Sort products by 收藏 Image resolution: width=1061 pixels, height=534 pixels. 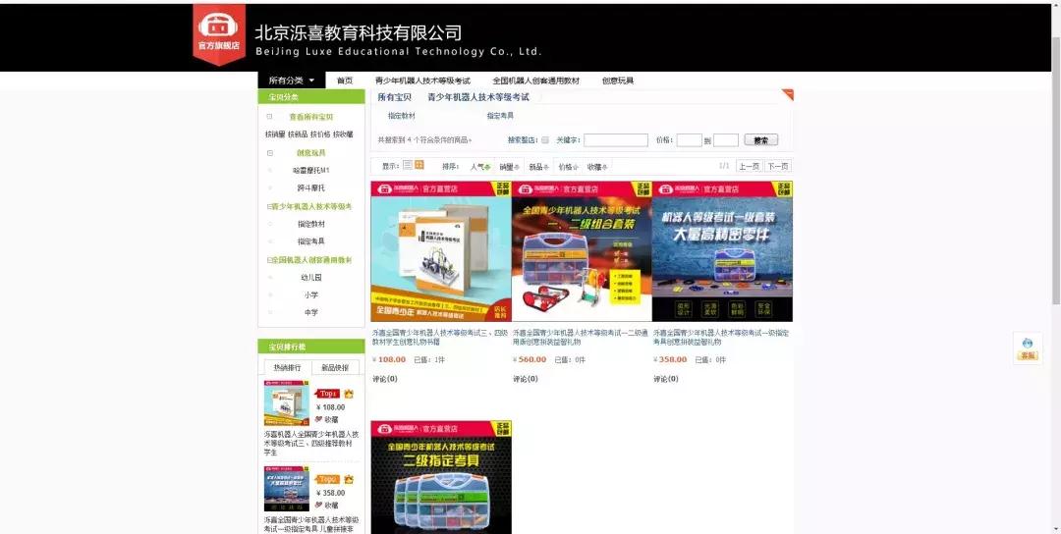tap(597, 166)
